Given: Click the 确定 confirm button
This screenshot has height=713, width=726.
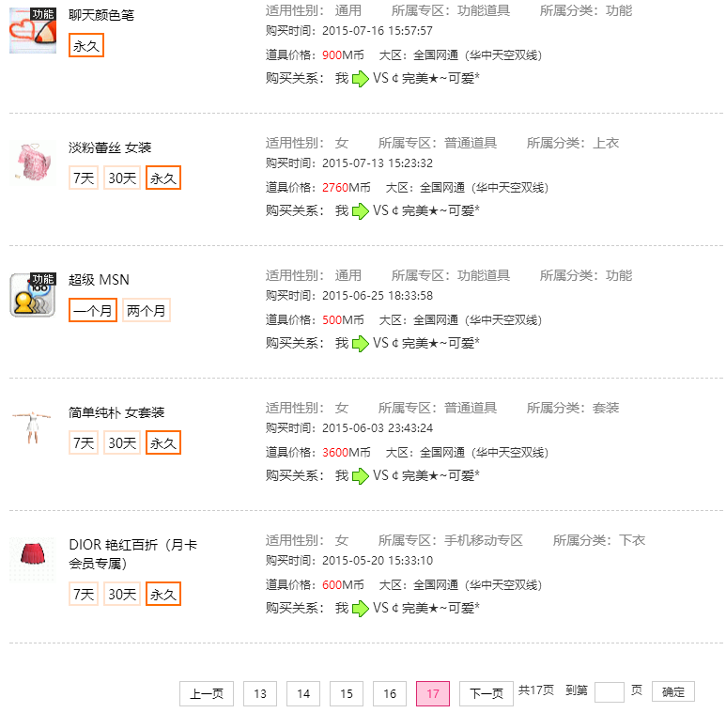Looking at the screenshot, I should coord(673,691).
